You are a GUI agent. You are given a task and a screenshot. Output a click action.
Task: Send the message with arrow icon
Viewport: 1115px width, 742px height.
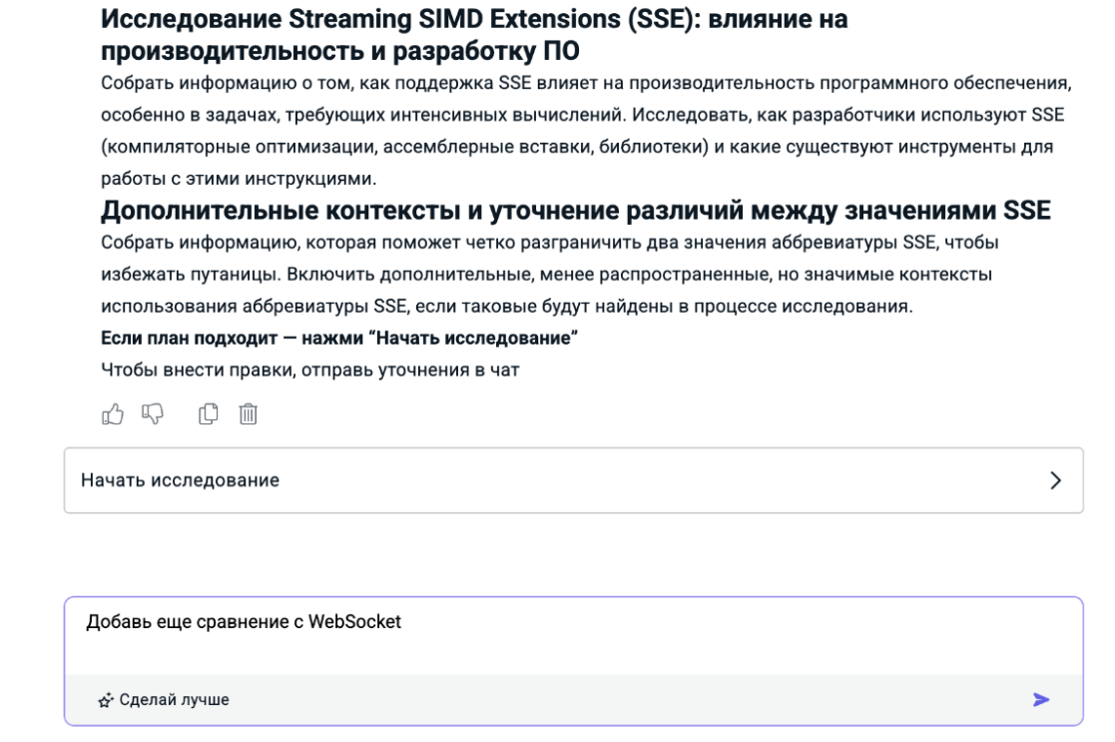coord(1041,700)
